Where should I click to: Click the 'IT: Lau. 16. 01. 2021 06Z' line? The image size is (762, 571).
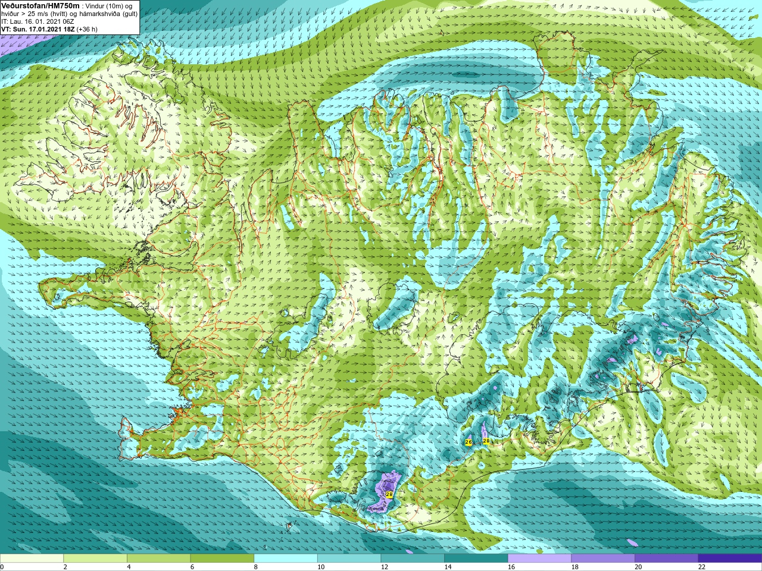[x=38, y=21]
